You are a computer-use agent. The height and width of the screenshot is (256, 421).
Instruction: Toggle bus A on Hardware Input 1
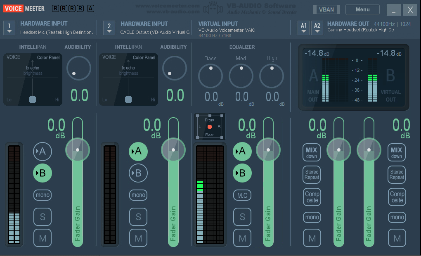pyautogui.click(x=43, y=151)
